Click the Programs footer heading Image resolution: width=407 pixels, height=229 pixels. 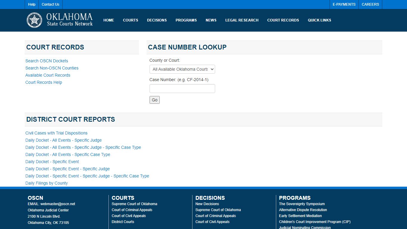tap(295, 198)
